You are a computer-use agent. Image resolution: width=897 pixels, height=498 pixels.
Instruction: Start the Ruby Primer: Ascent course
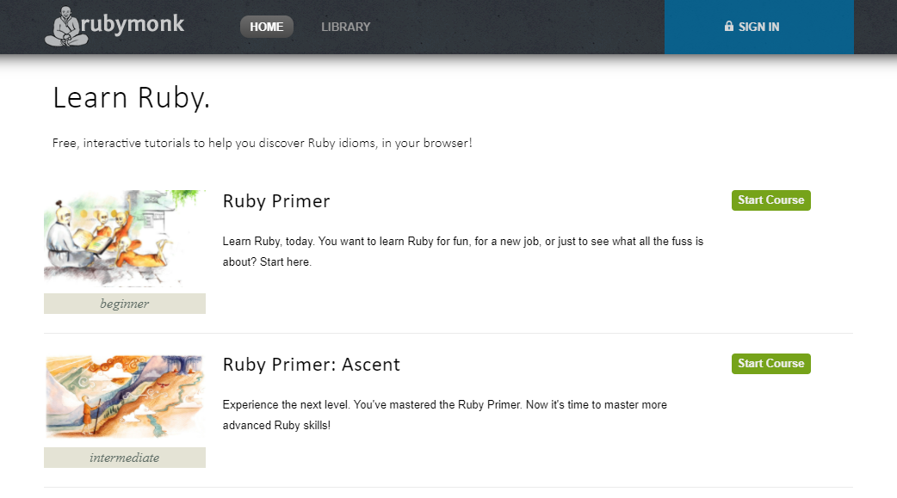point(770,364)
